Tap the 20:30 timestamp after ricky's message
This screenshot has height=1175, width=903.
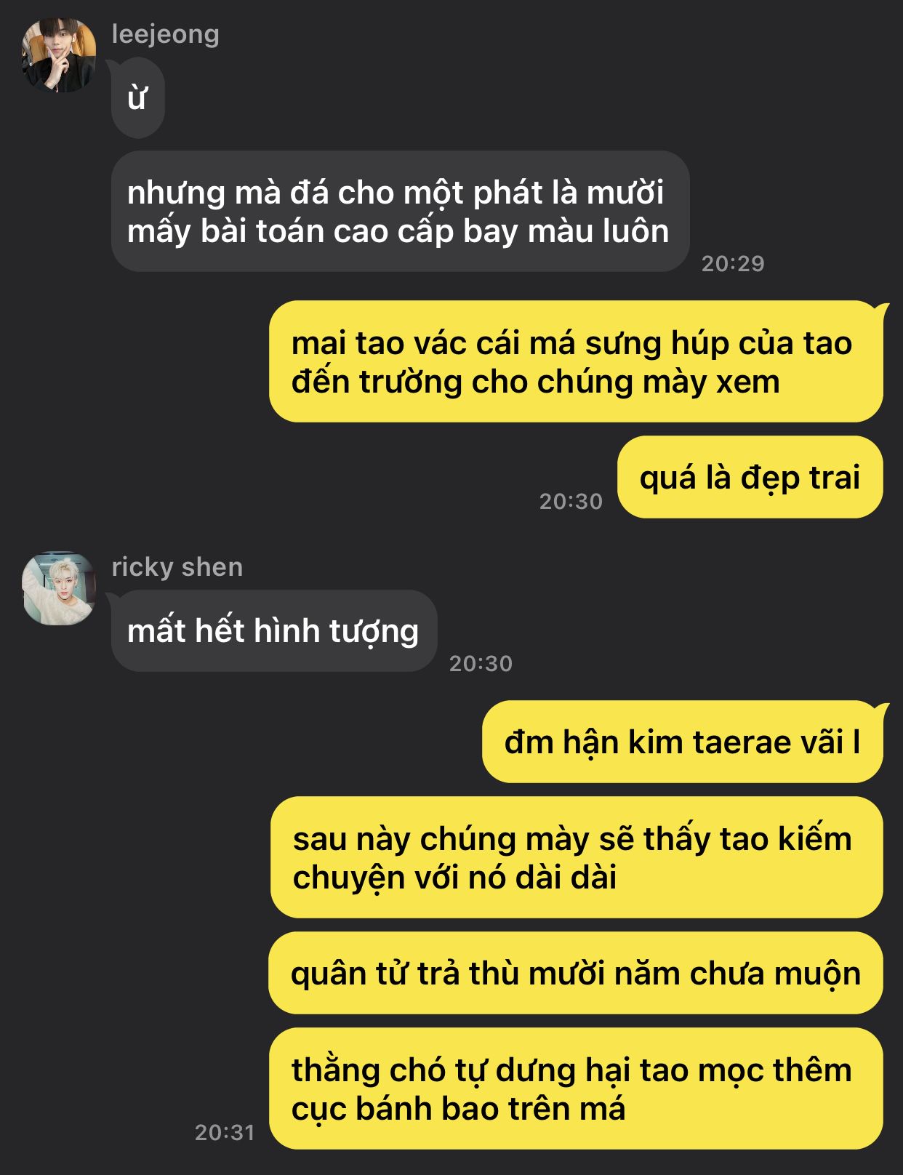[x=481, y=663]
